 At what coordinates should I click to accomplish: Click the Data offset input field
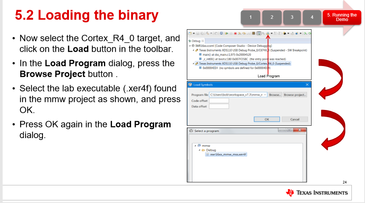coord(219,106)
